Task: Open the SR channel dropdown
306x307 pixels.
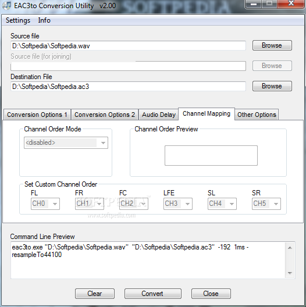Action: 266,204
